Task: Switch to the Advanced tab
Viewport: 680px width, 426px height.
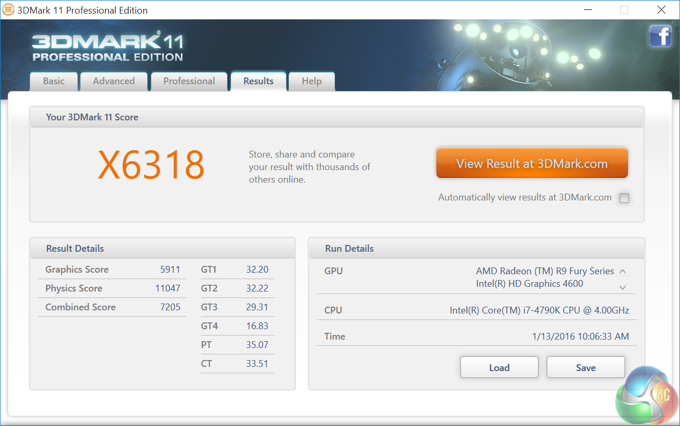Action: click(x=114, y=81)
